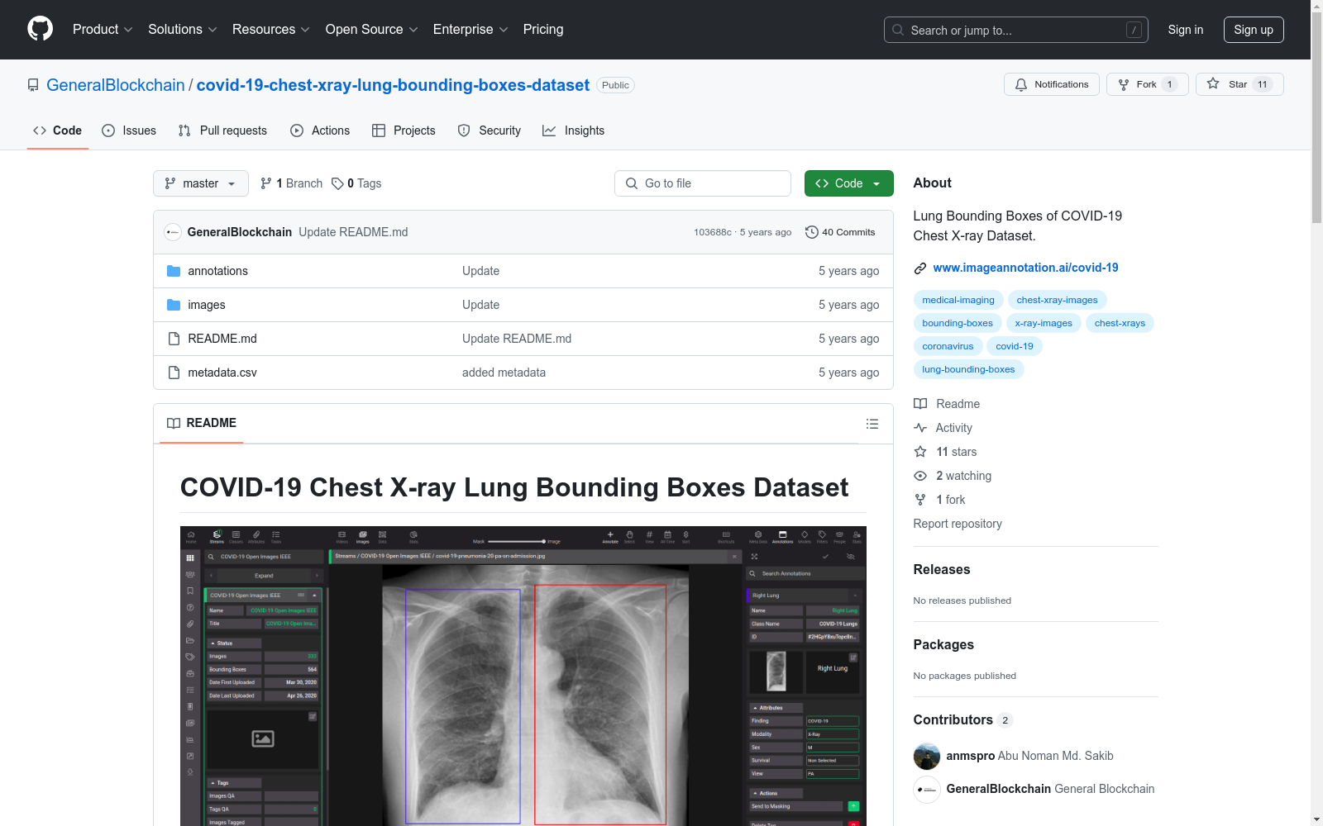
Task: Expand the Enterprise menu
Action: 470,30
